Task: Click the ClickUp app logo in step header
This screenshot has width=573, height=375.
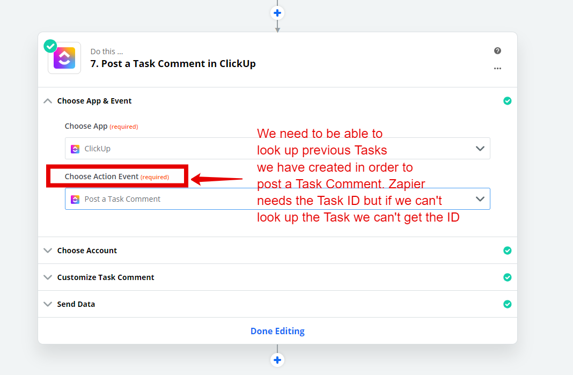Action: 64,58
